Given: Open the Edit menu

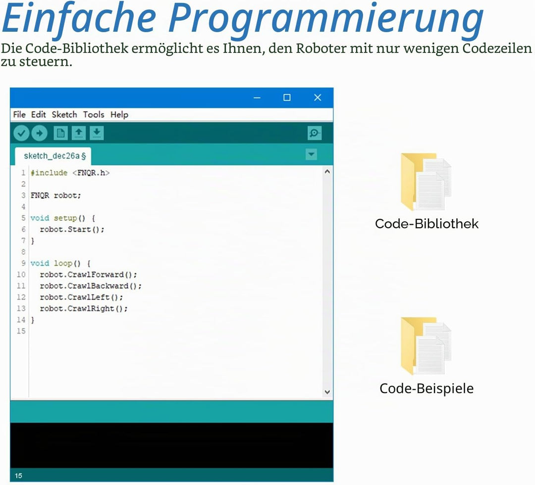Looking at the screenshot, I should point(38,114).
